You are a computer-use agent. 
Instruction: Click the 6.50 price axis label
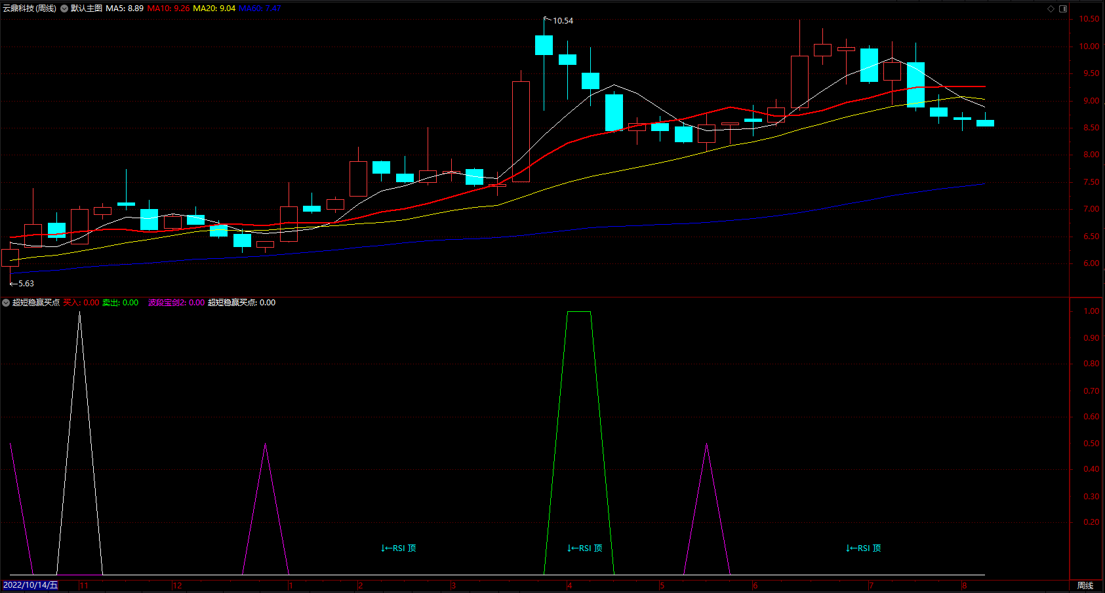[x=1091, y=237]
